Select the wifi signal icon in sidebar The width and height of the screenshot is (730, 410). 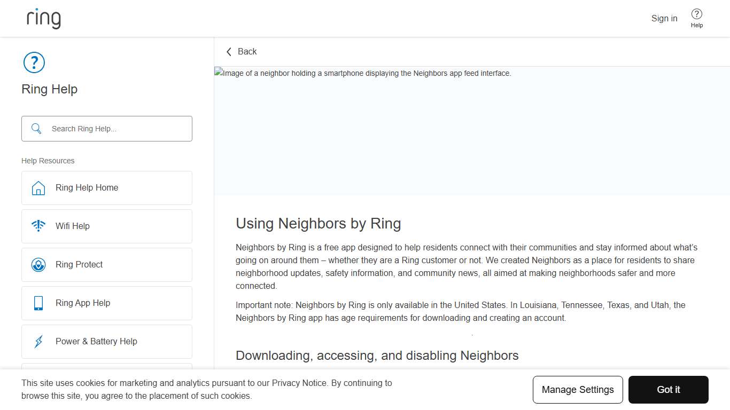38,226
